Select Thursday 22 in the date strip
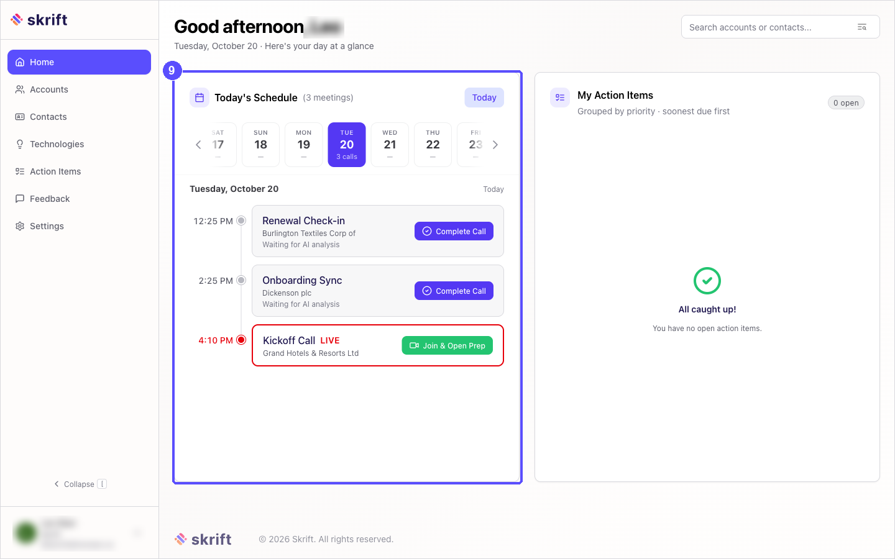Screen dimensions: 895x559 click(x=433, y=145)
